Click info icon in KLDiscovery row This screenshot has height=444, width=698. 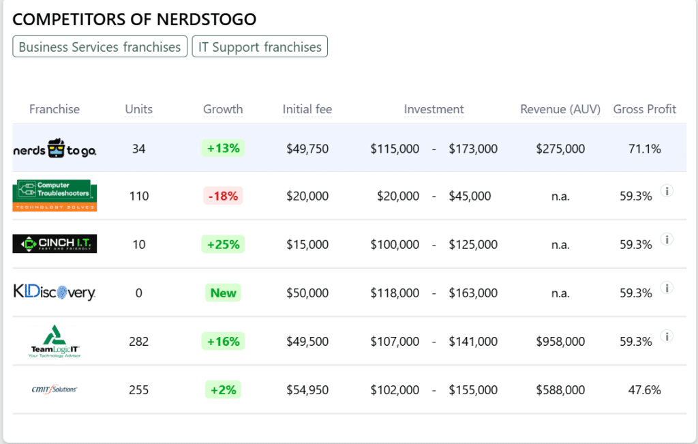[x=667, y=288]
